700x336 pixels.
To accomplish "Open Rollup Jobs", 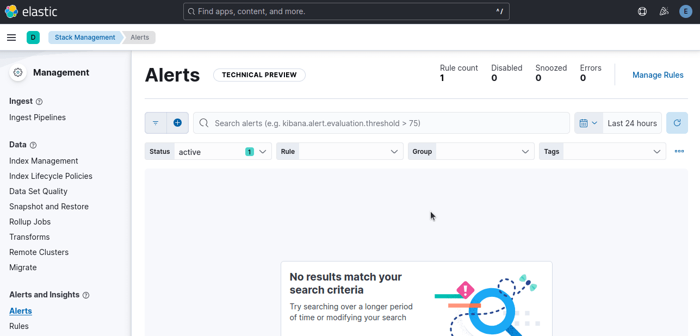I will [x=30, y=222].
